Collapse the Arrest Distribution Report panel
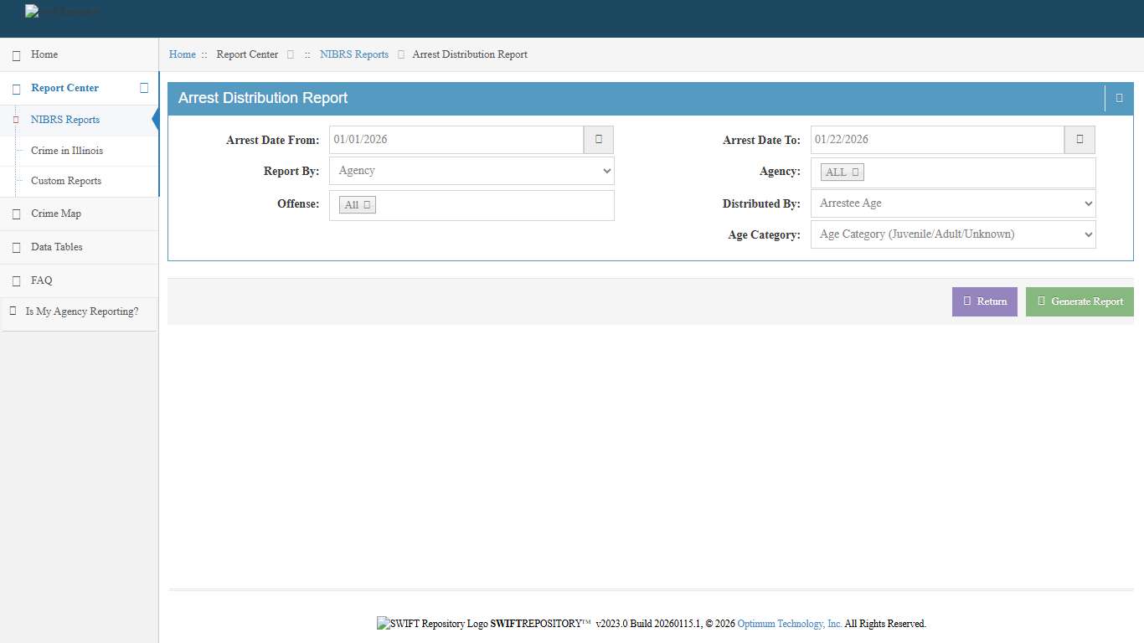 (x=1119, y=98)
